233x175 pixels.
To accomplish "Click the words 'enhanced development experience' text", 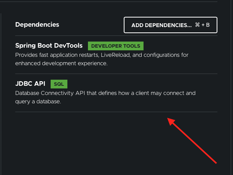I will 61,64.
